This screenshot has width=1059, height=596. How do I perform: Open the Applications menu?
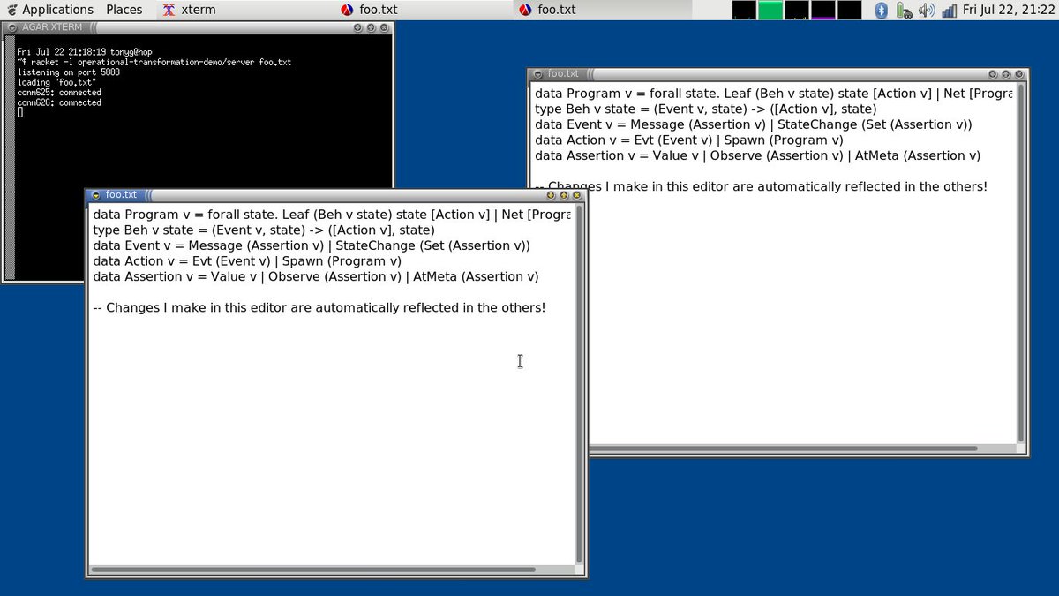[x=49, y=10]
